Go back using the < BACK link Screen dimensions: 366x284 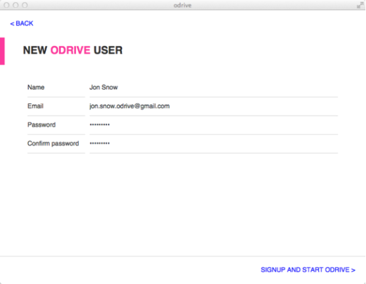point(22,24)
